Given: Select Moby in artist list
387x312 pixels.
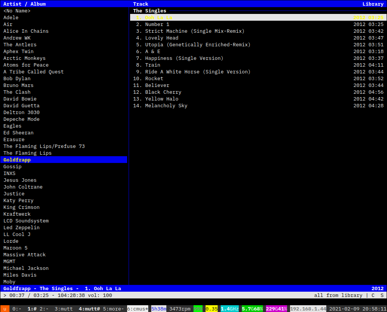Looking at the screenshot, I should click(64, 282).
